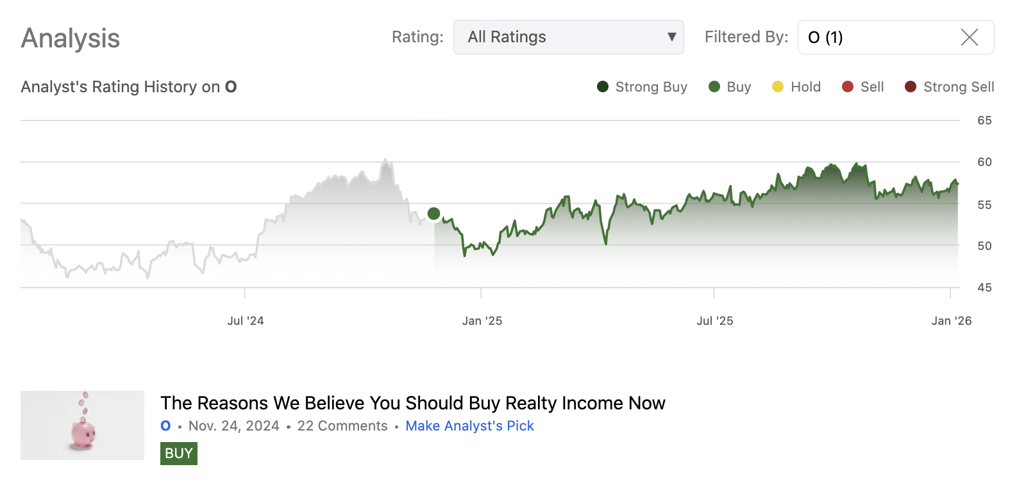1017x501 pixels.
Task: Click the Sell legend dot
Action: tap(848, 86)
